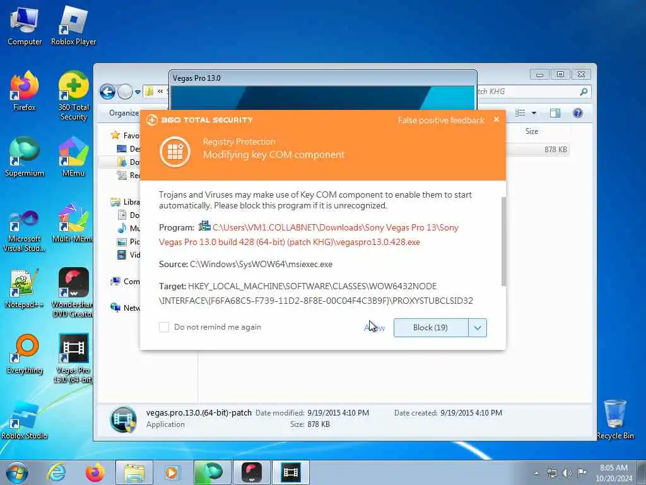This screenshot has width=646, height=485.
Task: Toggle the Explorer preview pane
Action: (x=555, y=113)
